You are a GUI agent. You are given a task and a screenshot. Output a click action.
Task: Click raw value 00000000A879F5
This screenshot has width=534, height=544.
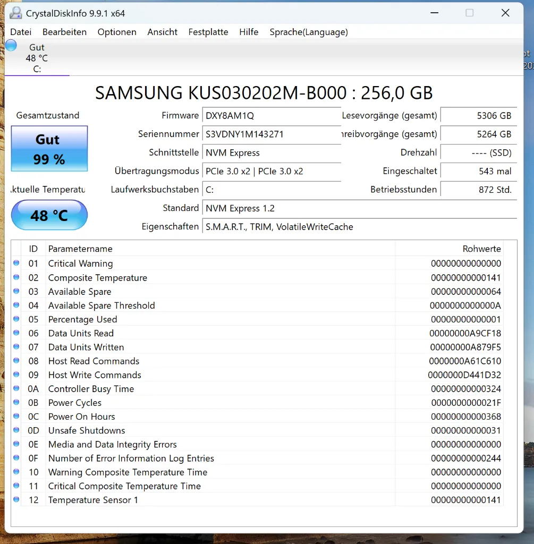[465, 347]
